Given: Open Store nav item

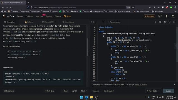Looking at the screenshot, I should coord(67,16).
